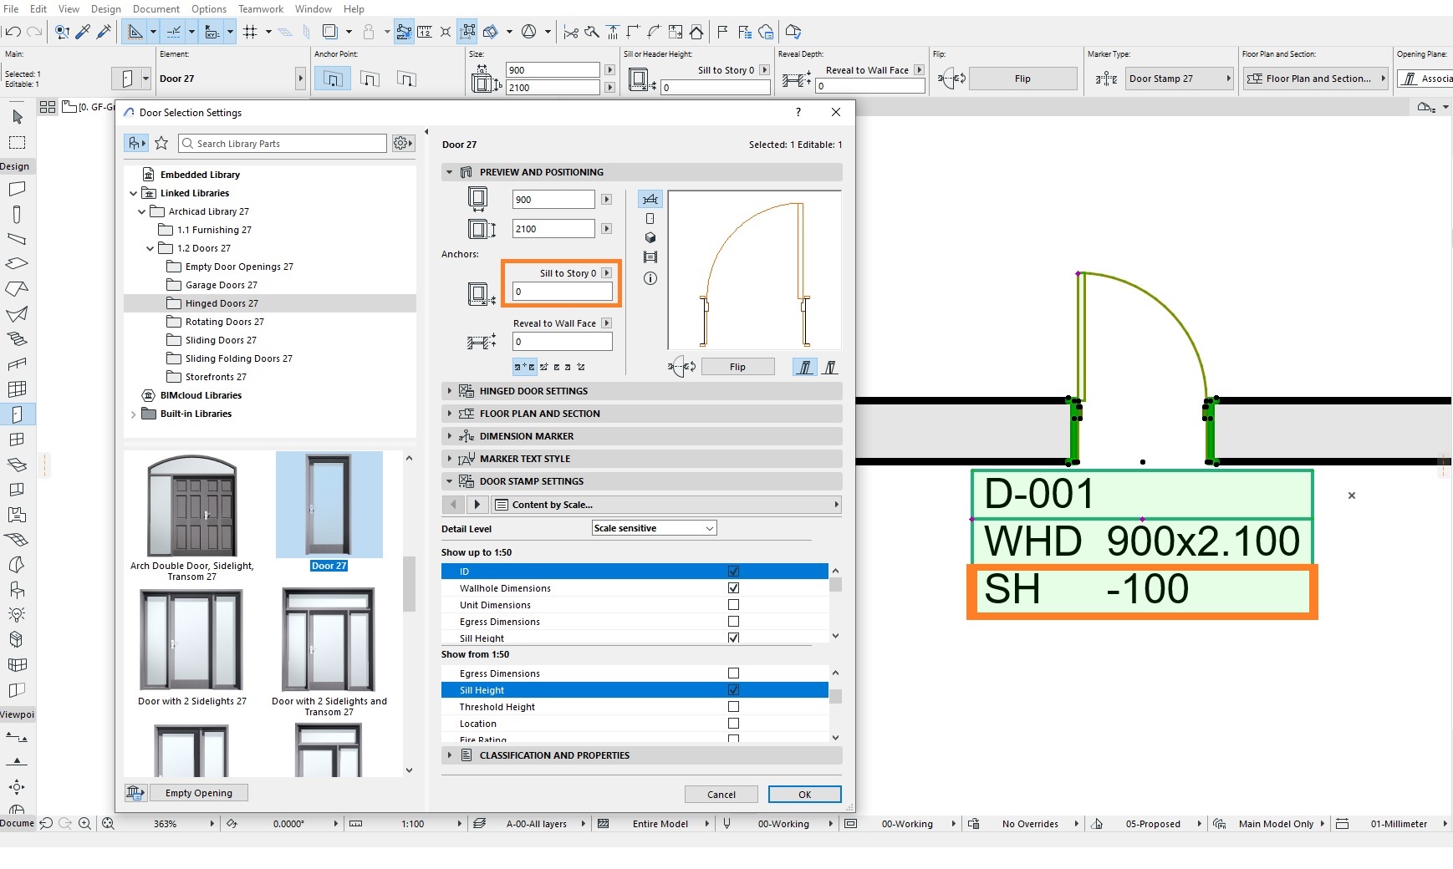Click the Undo icon in toolbar
This screenshot has width=1453, height=869.
click(x=13, y=32)
